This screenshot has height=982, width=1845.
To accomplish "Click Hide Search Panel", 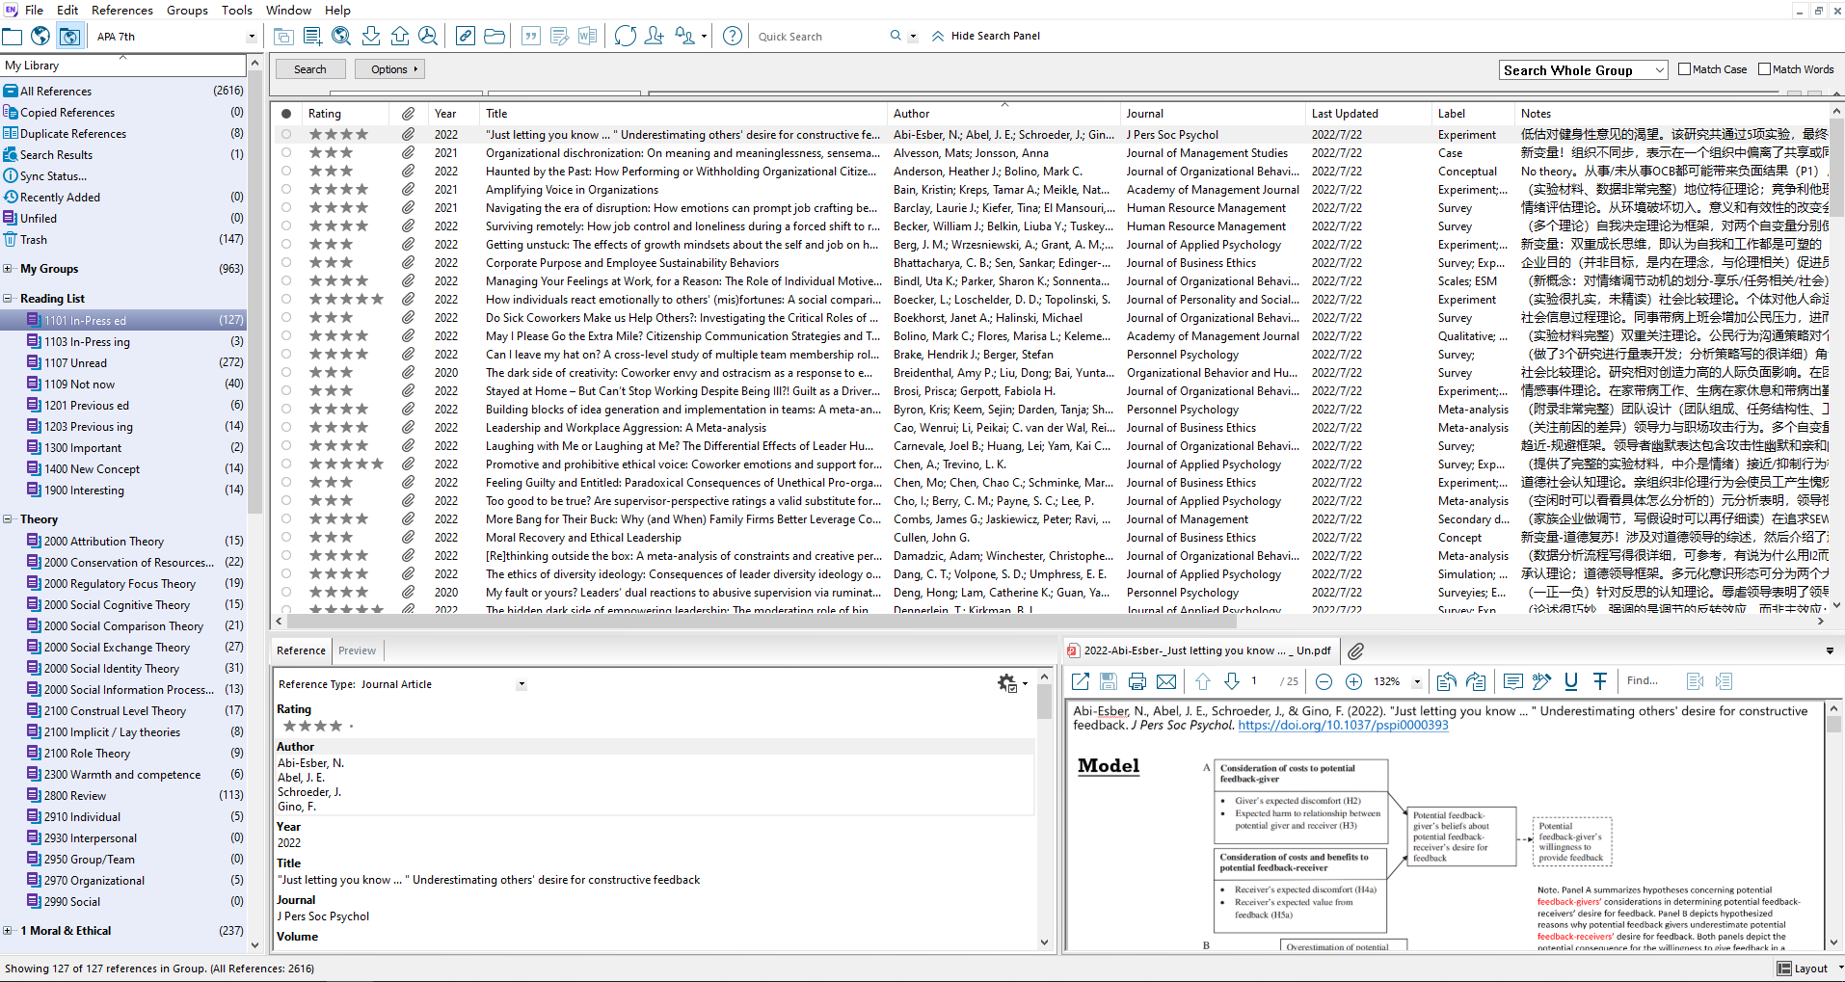I will click(986, 37).
